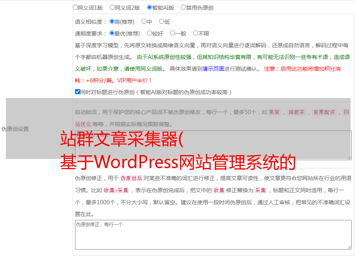Screen dimensions: 356x257
Task: Click the 伪原创设置 label text
Action: click(15, 129)
